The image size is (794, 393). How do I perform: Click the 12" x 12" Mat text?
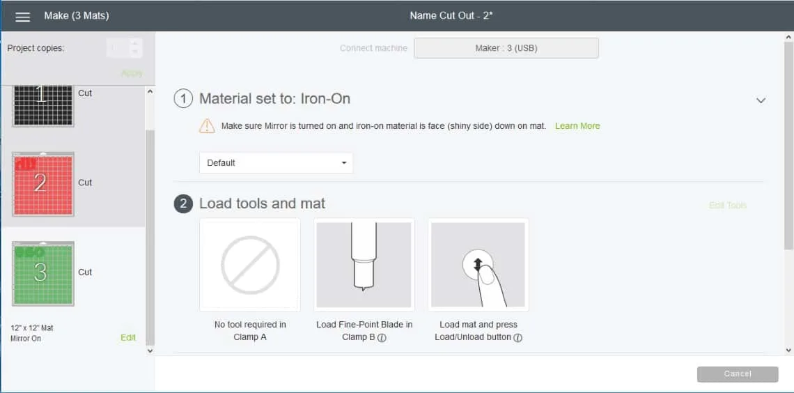(31, 327)
